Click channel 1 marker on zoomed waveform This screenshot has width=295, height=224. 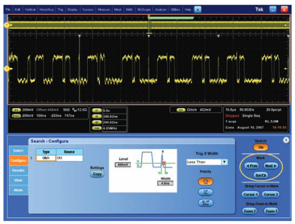7,69
